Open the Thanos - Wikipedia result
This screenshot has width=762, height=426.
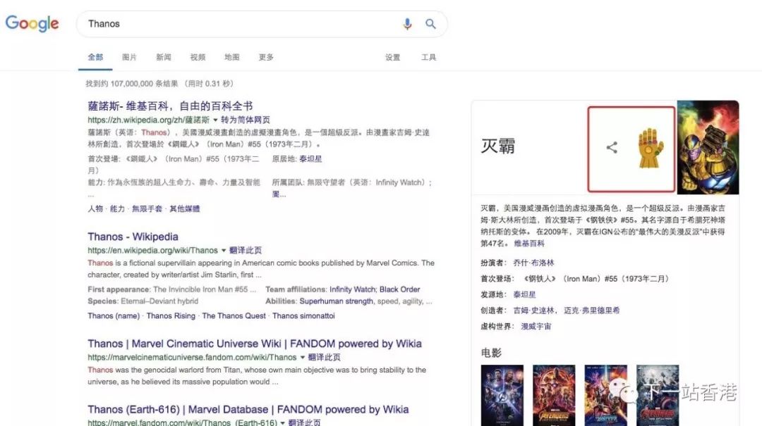point(133,237)
